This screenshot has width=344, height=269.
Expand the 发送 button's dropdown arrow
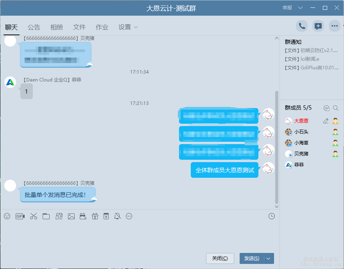click(x=269, y=258)
